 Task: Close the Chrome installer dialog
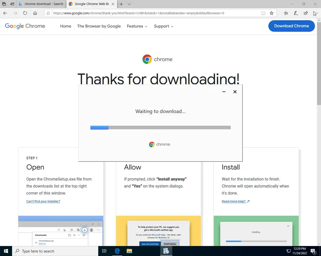coord(235,92)
